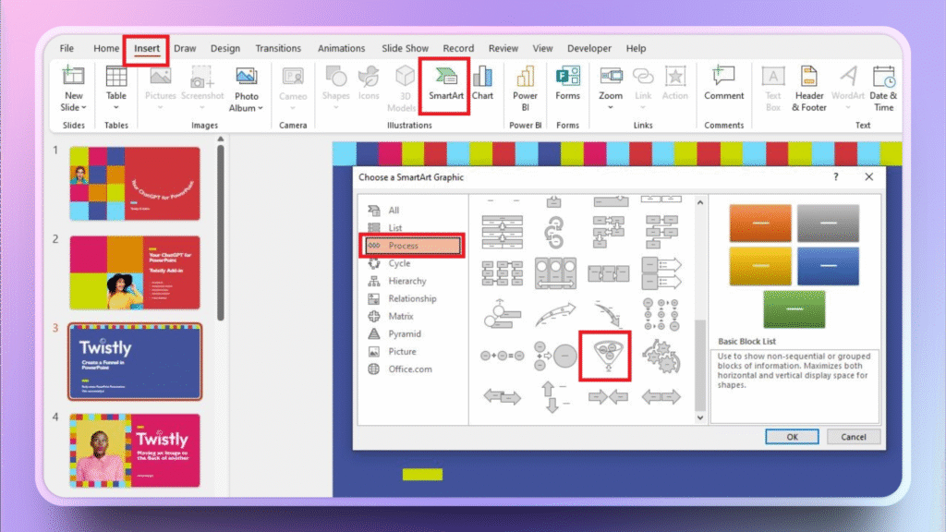Select the funnel SmartArt graphic
Screen dimensions: 946x532
coord(604,354)
